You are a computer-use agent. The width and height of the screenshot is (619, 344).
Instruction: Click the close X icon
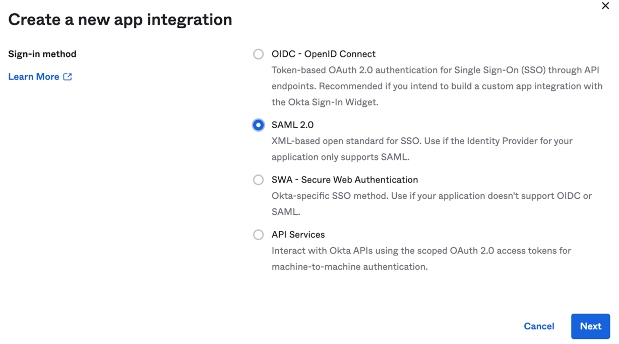click(605, 6)
